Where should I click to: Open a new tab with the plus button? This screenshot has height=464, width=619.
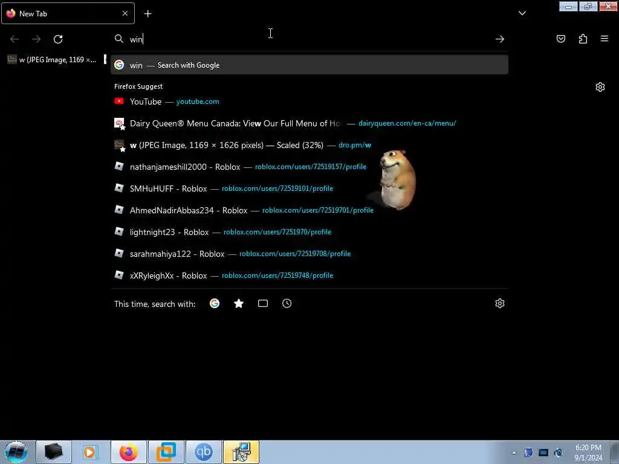click(x=147, y=13)
